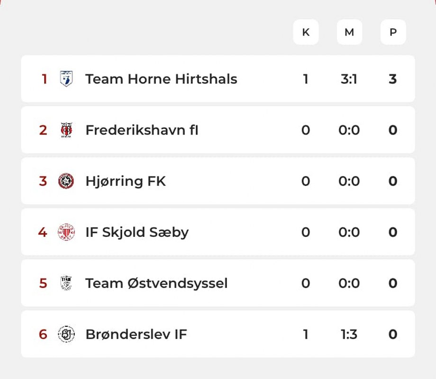Open the IF Skjold Sæby team name

[137, 232]
